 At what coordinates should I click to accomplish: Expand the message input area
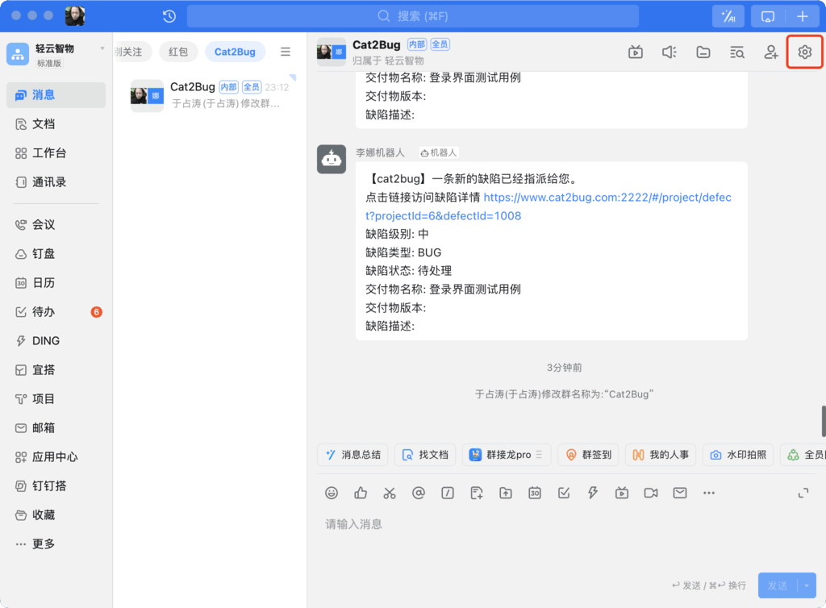tap(803, 493)
